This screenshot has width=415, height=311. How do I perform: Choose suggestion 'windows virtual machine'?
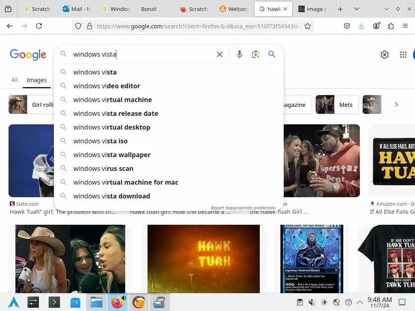pyautogui.click(x=169, y=100)
